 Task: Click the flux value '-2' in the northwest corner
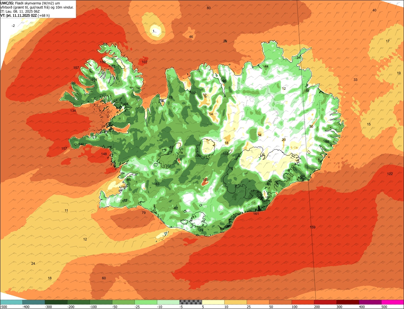pyautogui.click(x=13, y=26)
